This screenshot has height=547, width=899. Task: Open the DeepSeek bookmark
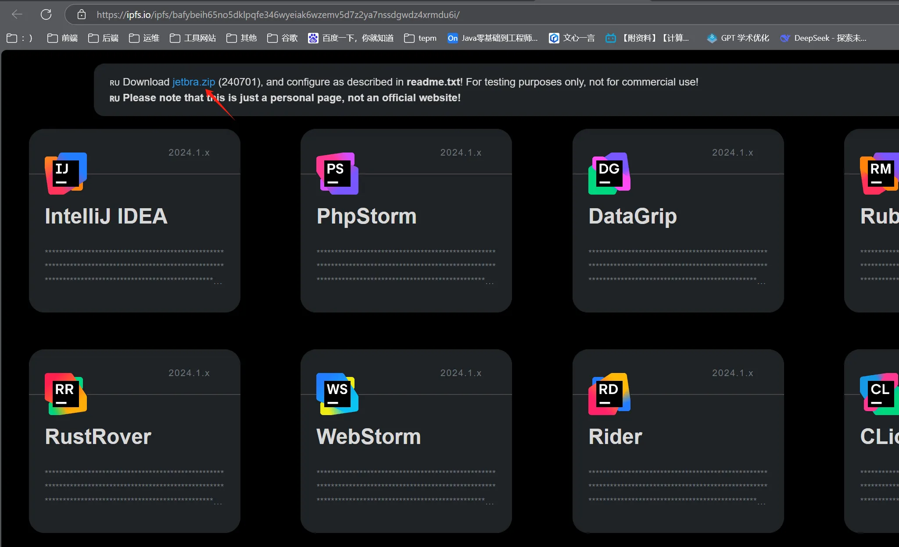click(823, 38)
